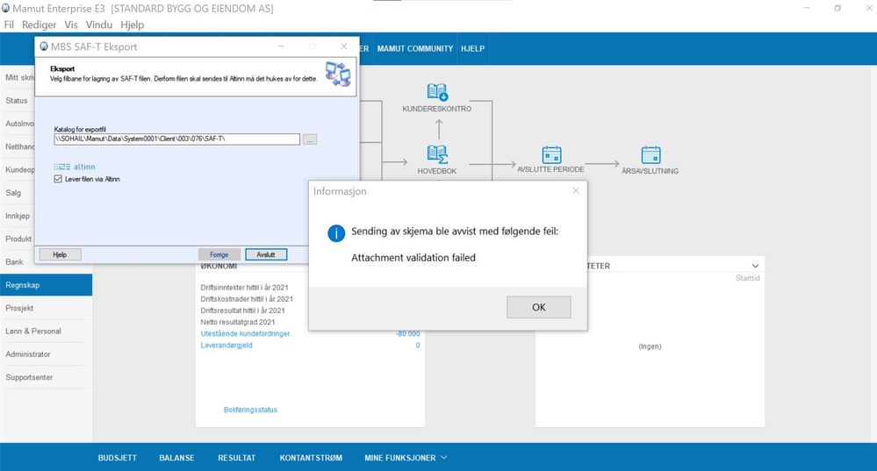This screenshot has width=877, height=471.
Task: Open the Rediger menu
Action: tap(40, 25)
